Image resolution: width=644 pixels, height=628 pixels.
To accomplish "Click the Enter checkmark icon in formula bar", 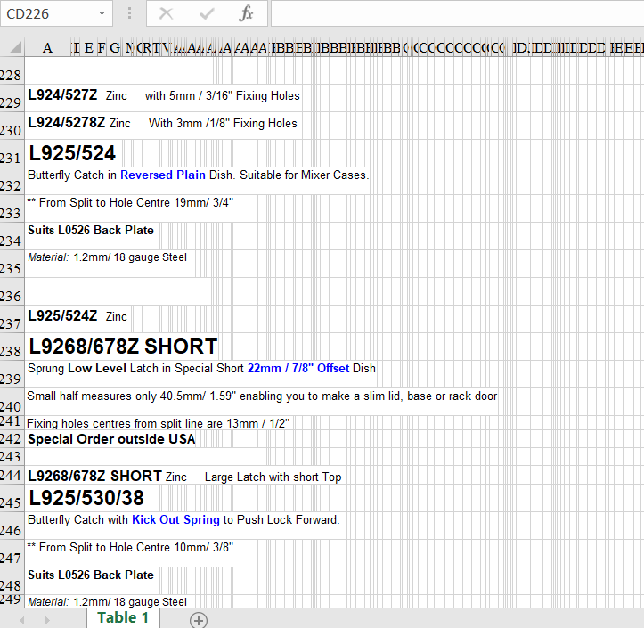I will click(207, 13).
